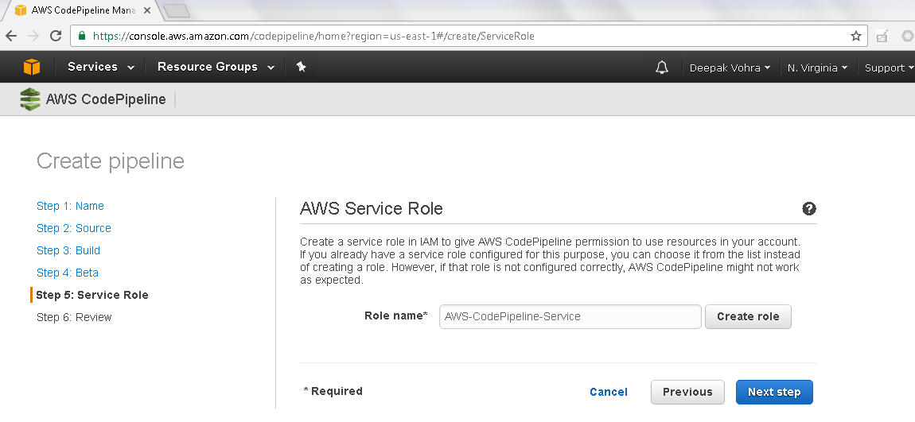Click the AWS Service Role heading
Screen dimensions: 915x422
[x=371, y=209]
